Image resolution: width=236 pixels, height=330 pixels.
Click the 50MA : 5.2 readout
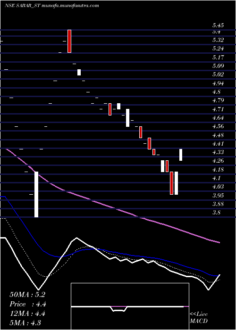click(27, 295)
